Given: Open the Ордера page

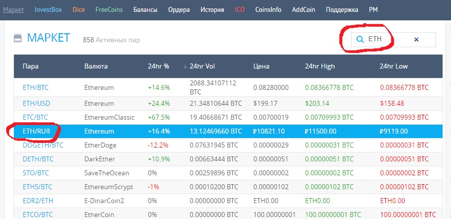Looking at the screenshot, I should [179, 10].
